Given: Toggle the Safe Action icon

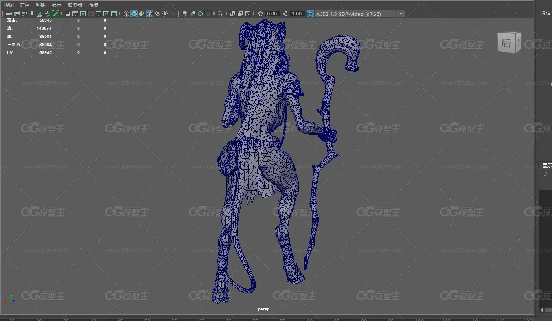Looking at the screenshot, I should [x=106, y=14].
